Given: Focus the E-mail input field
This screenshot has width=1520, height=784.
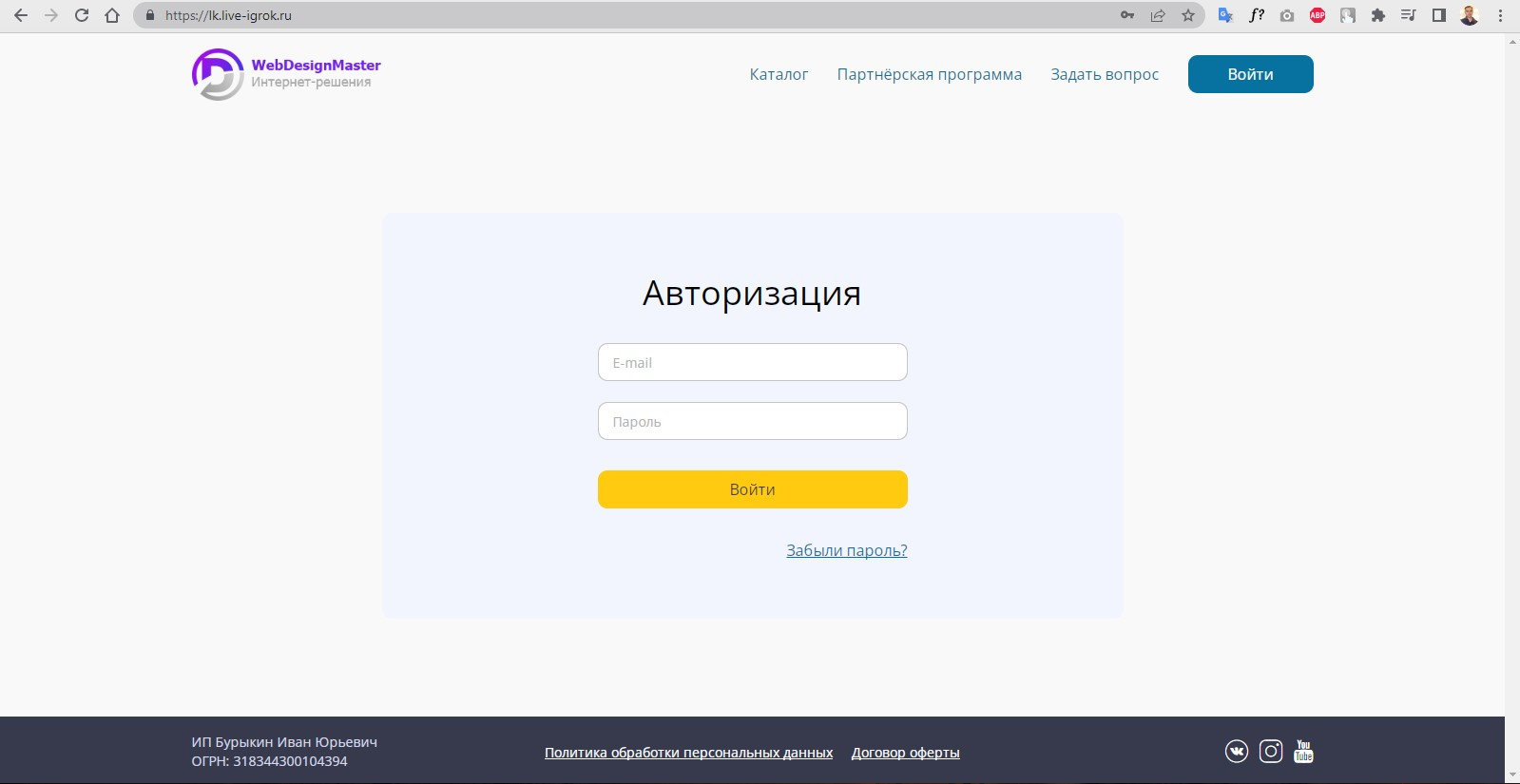Looking at the screenshot, I should click(753, 362).
